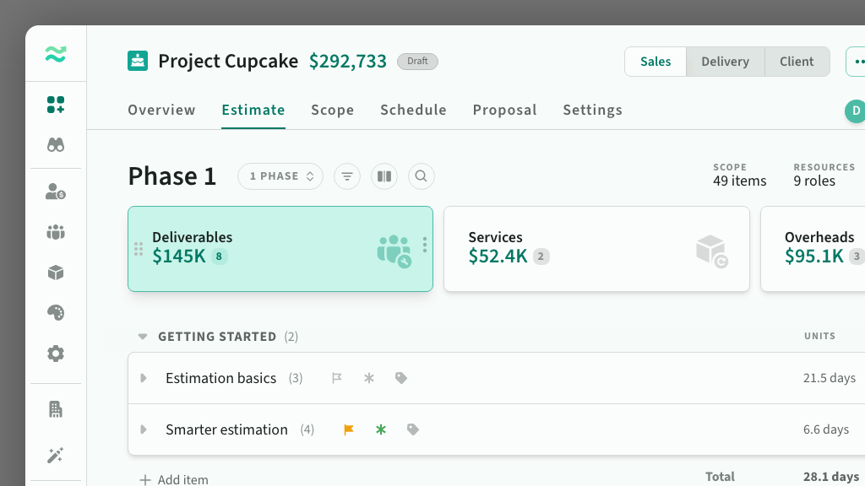Click the magic wand icon in the sidebar
This screenshot has width=865, height=486.
point(56,456)
